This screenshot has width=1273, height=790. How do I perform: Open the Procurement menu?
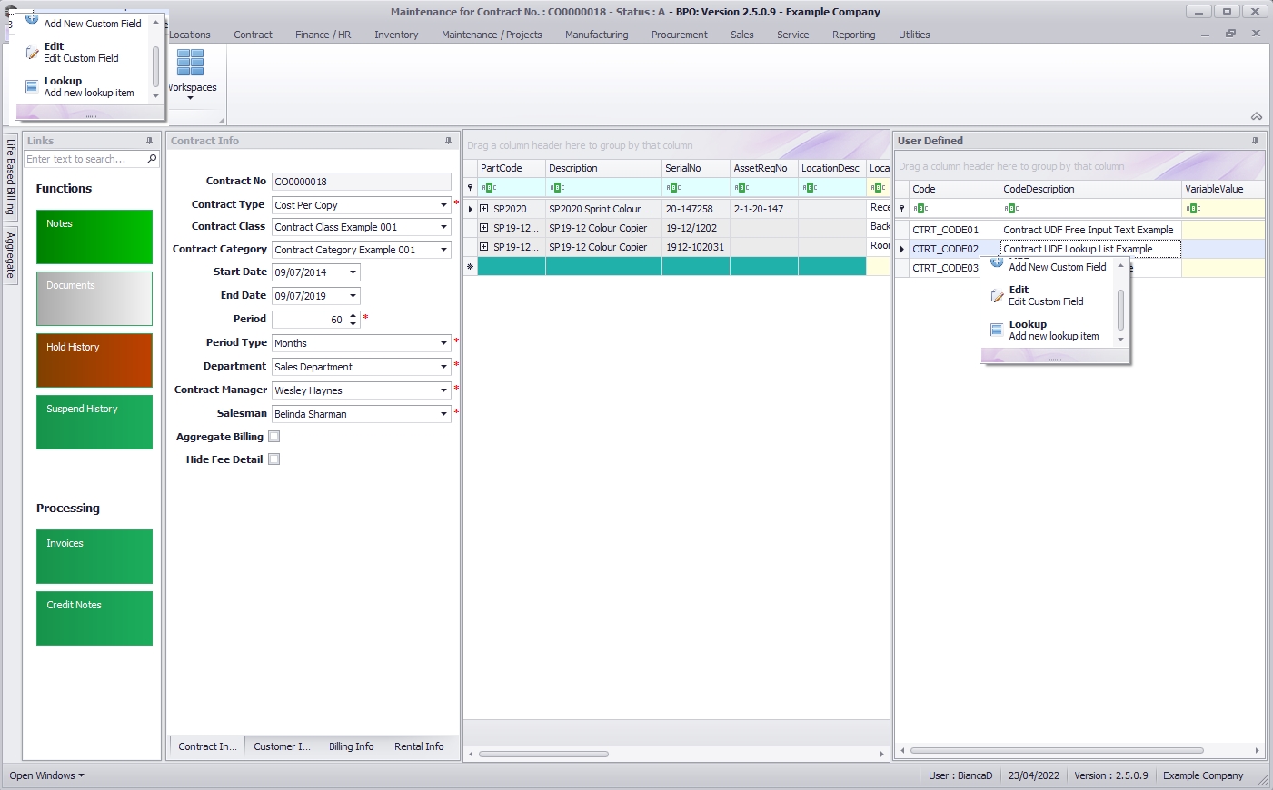pos(679,35)
